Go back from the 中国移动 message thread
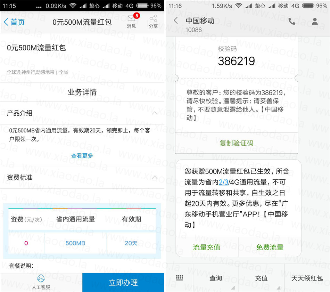Viewport: 330px width, 292px height. point(176,21)
